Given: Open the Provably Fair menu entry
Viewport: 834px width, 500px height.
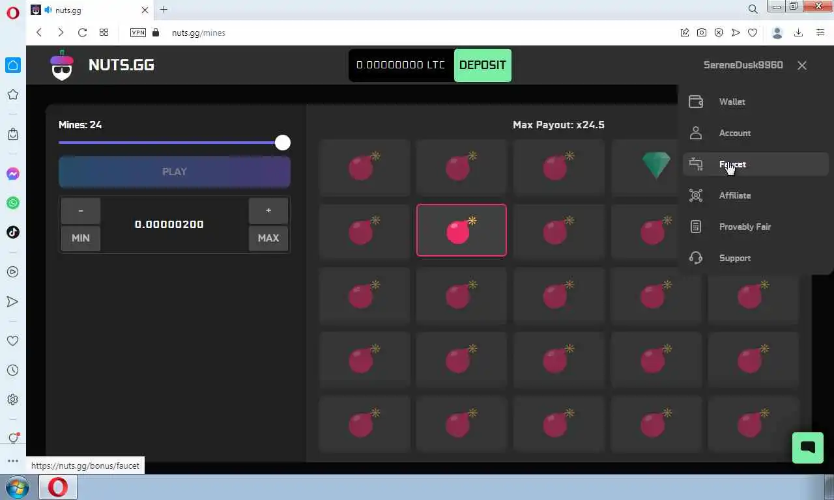Looking at the screenshot, I should [756, 227].
